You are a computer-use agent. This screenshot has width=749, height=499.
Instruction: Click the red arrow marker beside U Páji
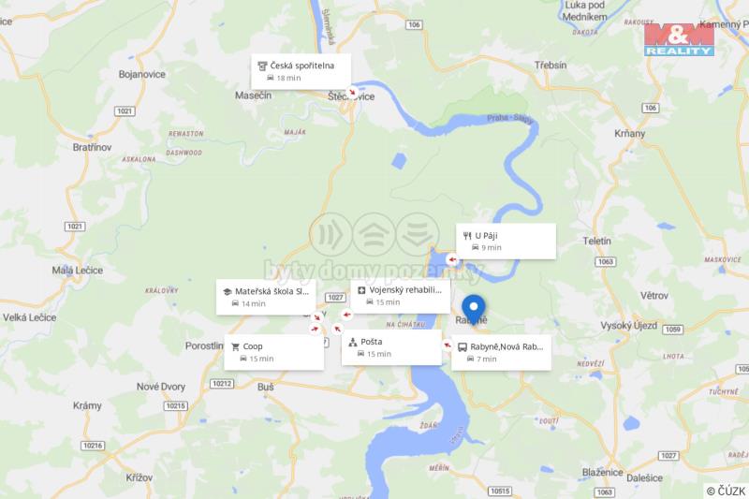coord(452,259)
